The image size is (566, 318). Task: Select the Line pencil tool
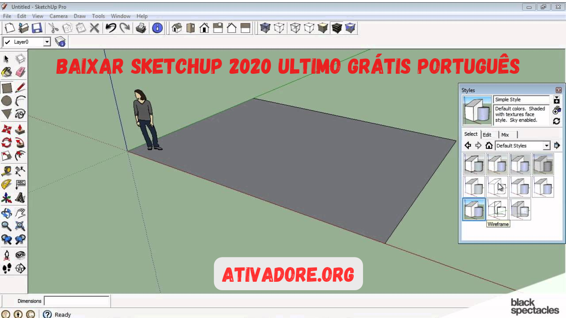click(20, 88)
